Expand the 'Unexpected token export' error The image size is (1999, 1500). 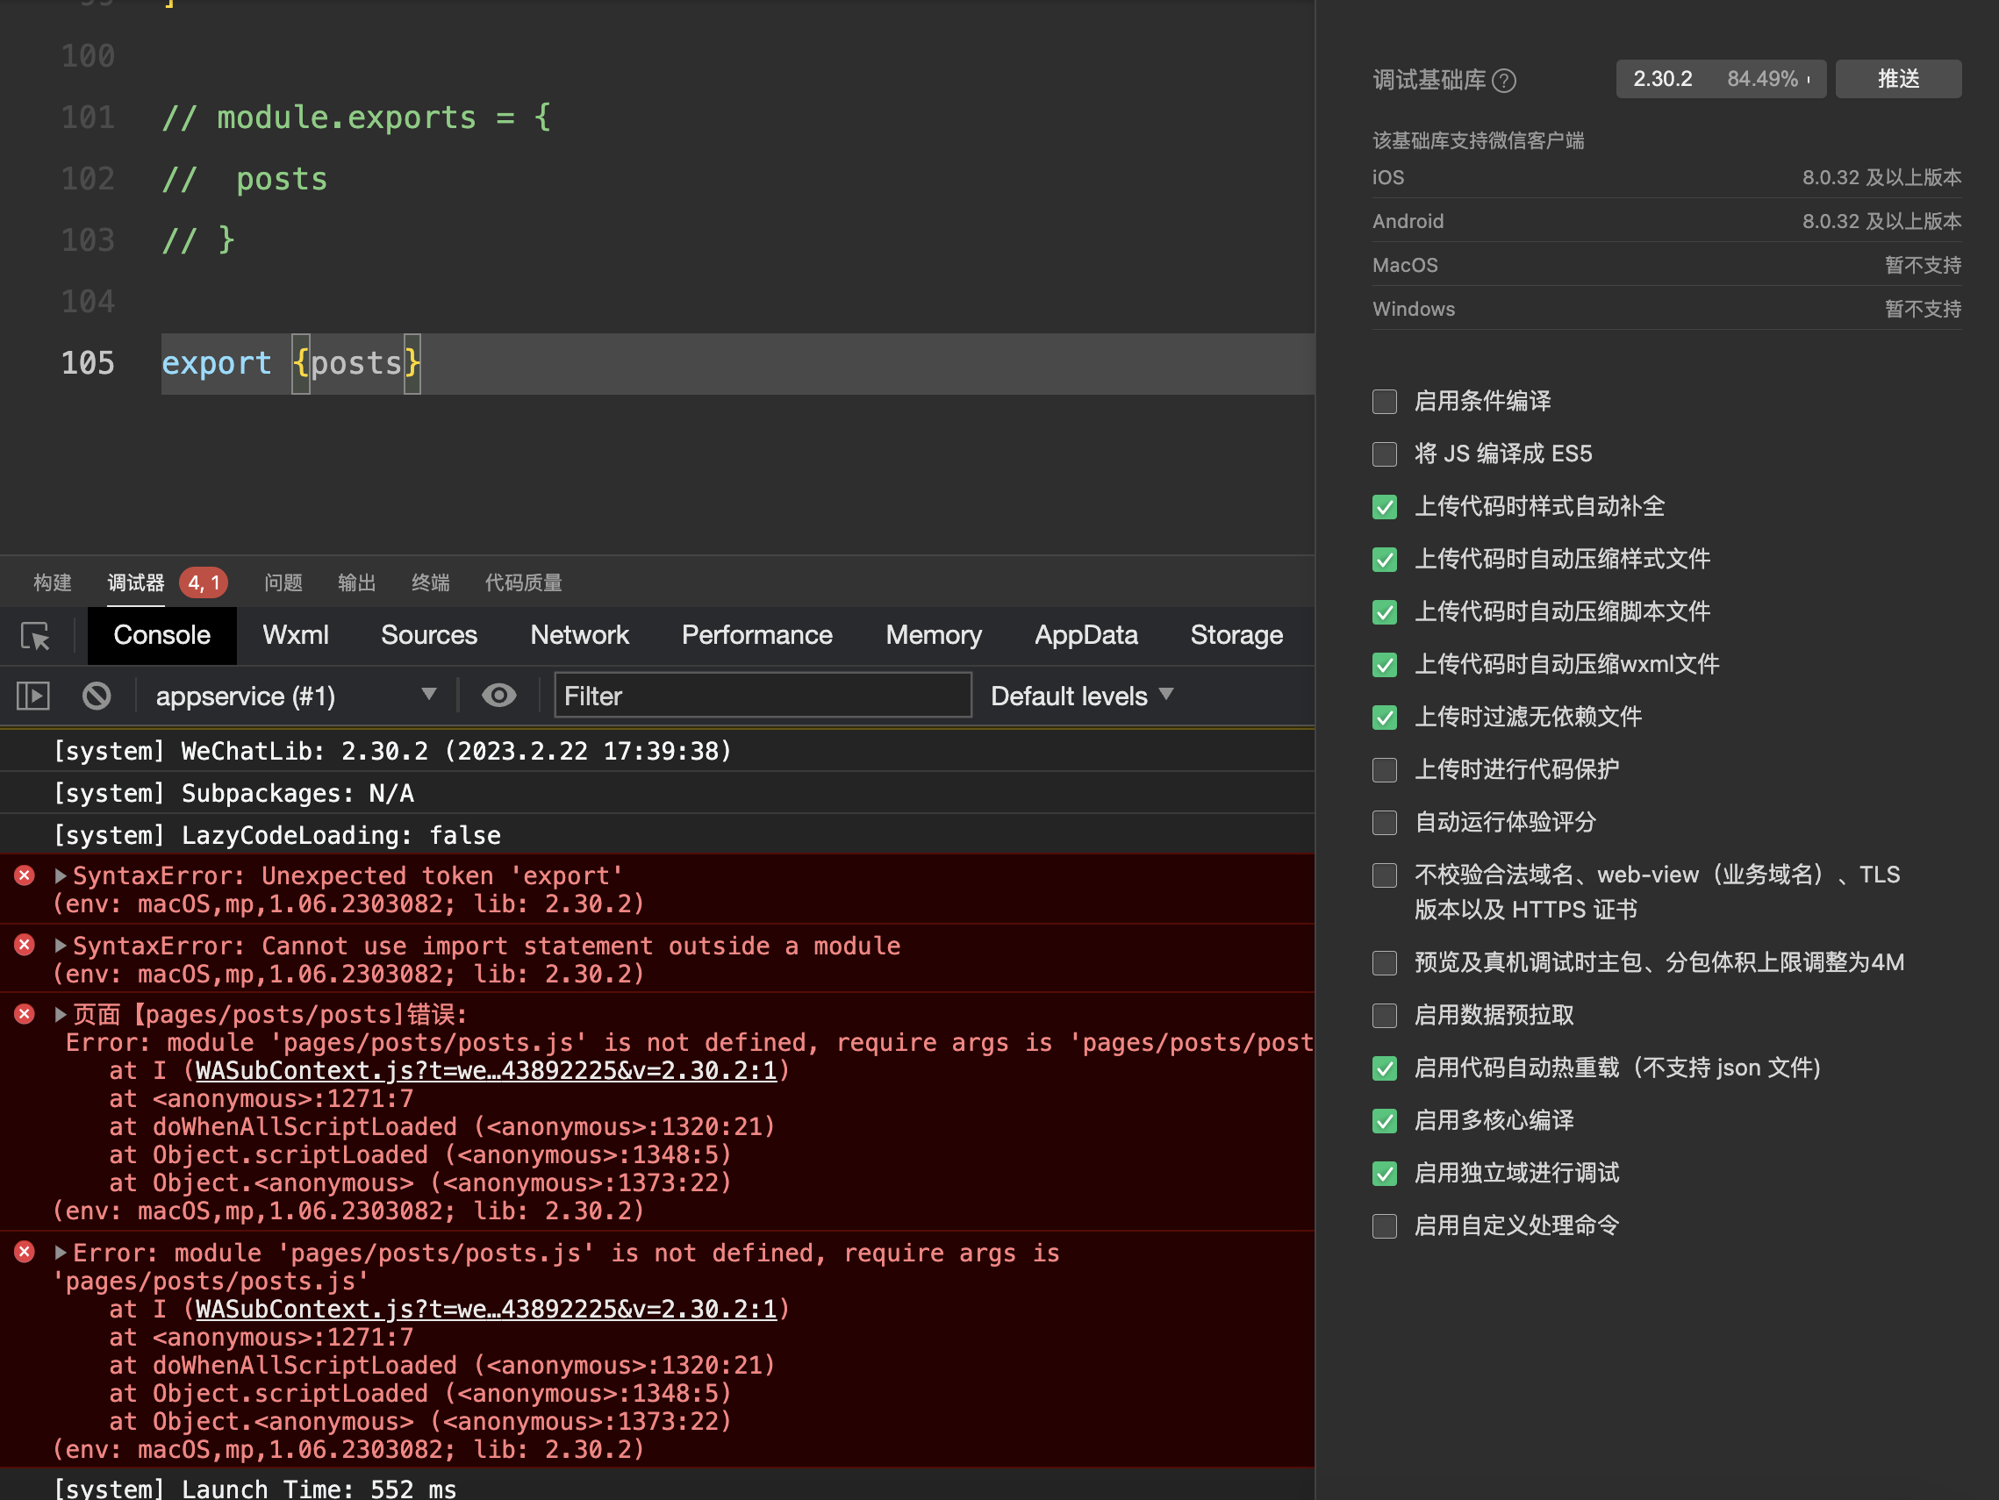pos(61,875)
